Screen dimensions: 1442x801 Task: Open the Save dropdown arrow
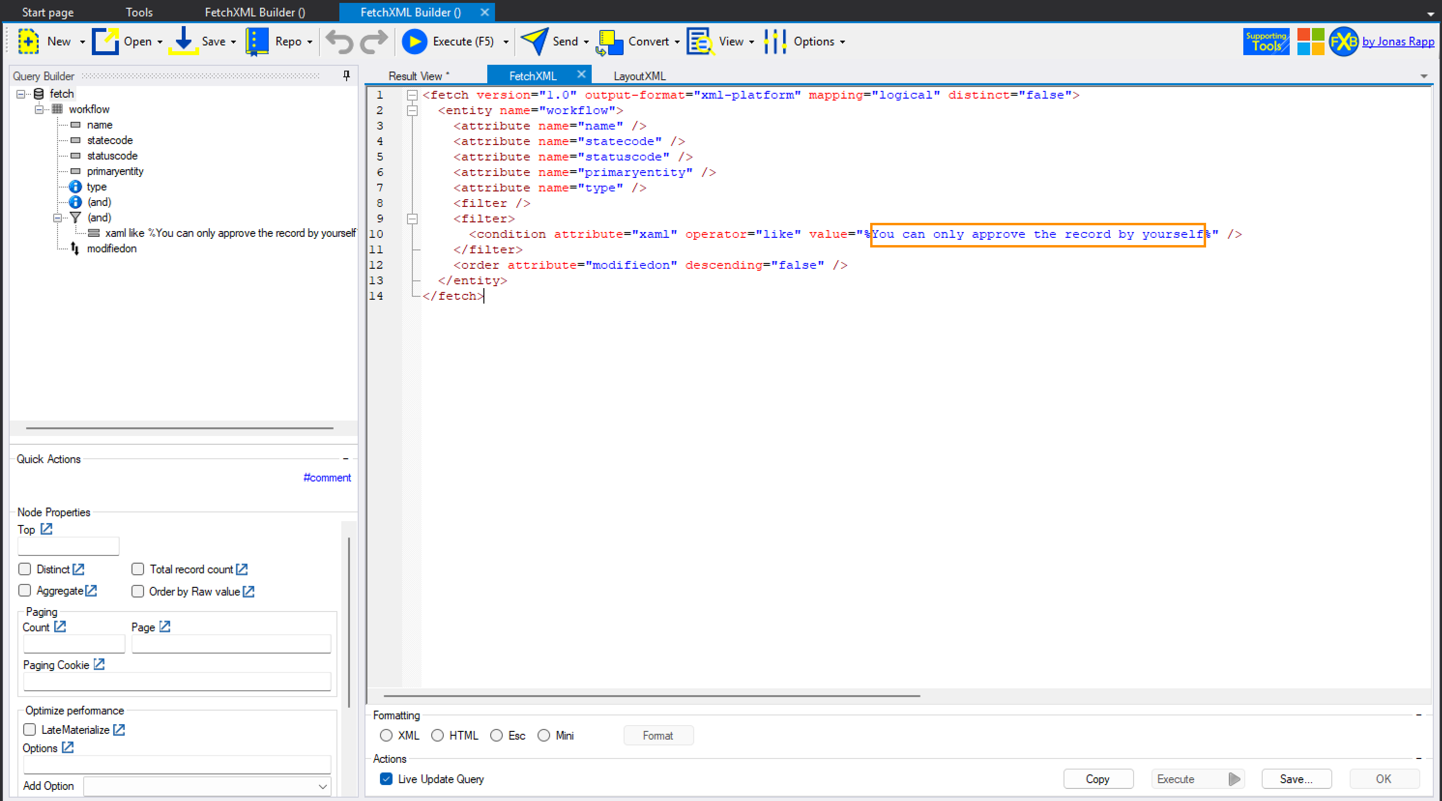(x=233, y=42)
